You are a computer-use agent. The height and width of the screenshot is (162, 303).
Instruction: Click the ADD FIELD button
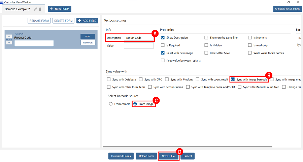coord(87,21)
